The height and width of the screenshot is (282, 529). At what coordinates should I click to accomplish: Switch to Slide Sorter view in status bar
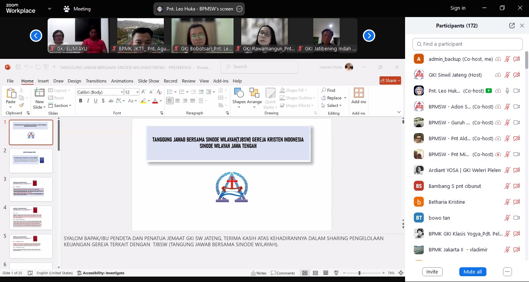click(x=315, y=273)
